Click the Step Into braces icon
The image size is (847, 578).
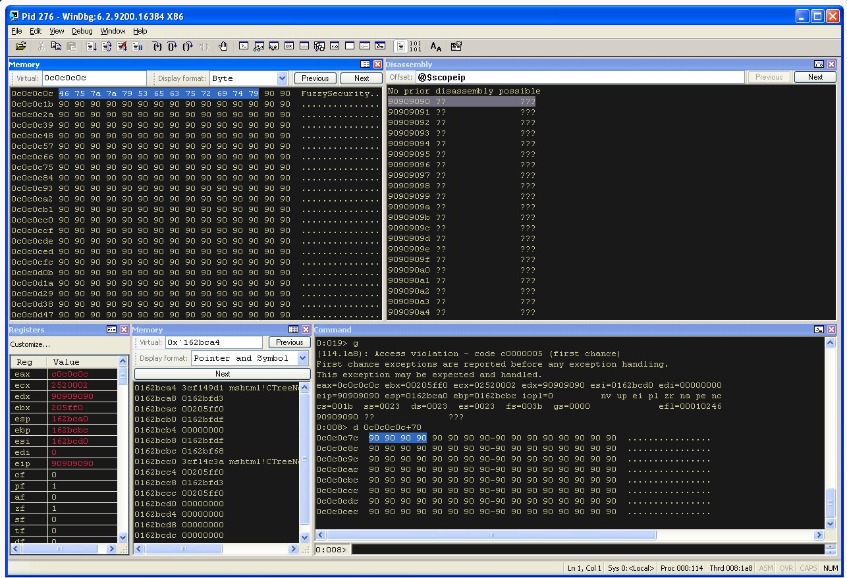coord(157,46)
